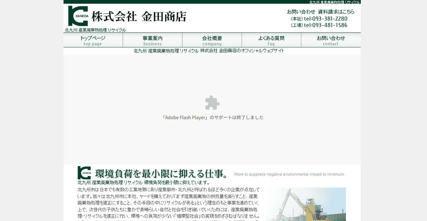This screenshot has height=221, width=427.
Task: Click the Adobe Flash Player support ended message
Action: [213, 117]
